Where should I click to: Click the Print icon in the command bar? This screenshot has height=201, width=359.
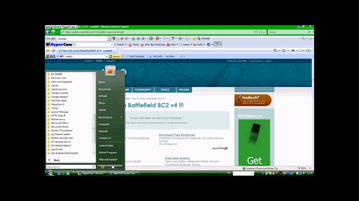293,51
